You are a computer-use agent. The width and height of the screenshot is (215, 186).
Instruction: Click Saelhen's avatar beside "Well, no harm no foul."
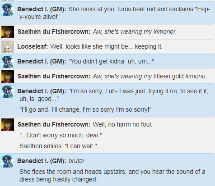pyautogui.click(x=8, y=125)
